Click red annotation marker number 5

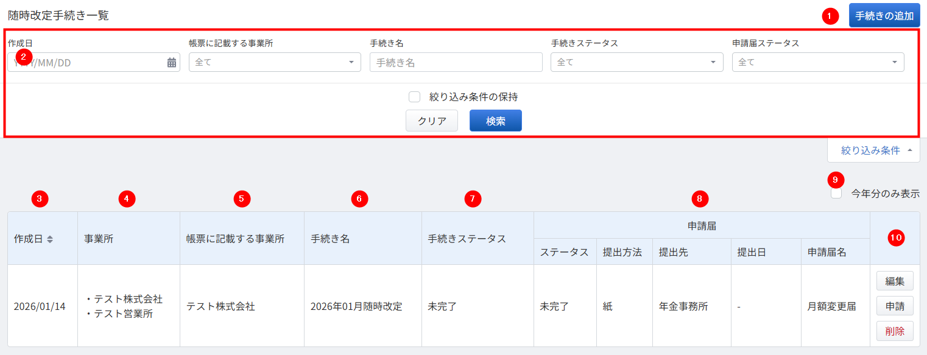pyautogui.click(x=242, y=198)
